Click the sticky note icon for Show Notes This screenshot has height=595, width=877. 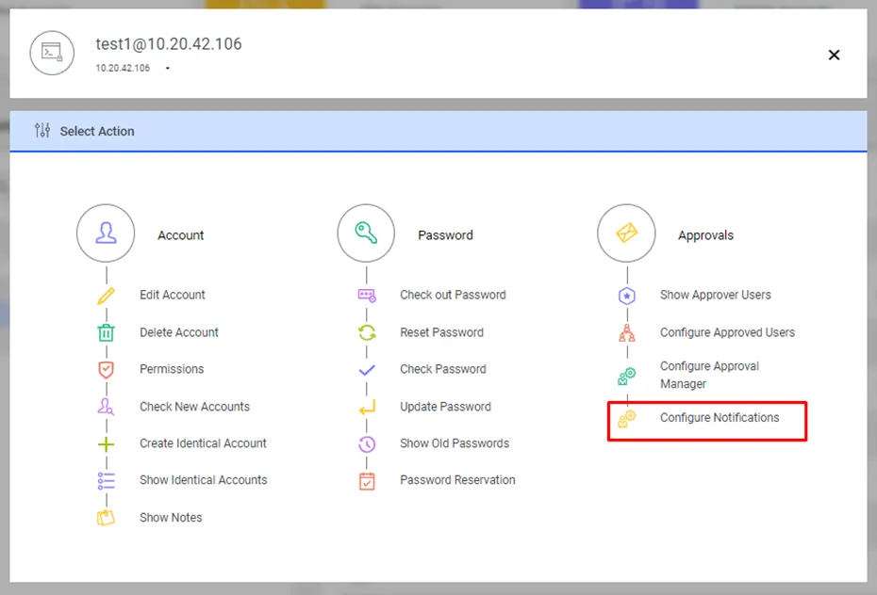[106, 518]
